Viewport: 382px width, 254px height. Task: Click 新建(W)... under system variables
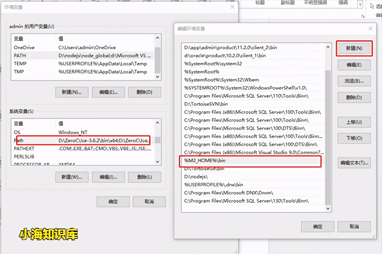72,177
